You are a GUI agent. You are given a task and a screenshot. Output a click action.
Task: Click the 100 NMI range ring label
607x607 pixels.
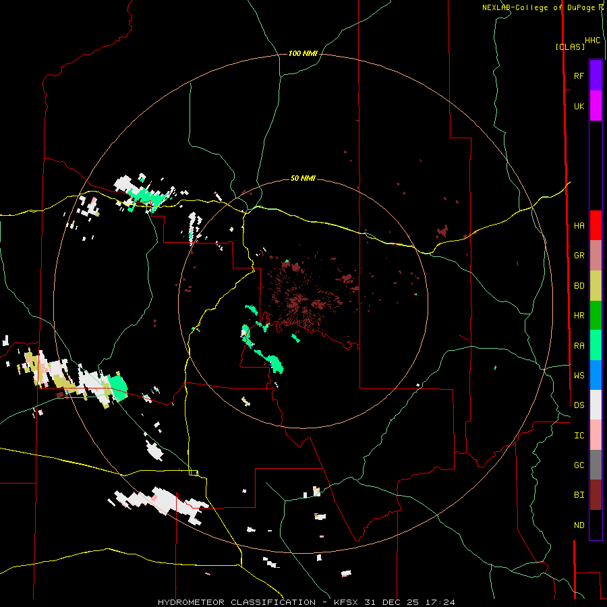tap(303, 53)
